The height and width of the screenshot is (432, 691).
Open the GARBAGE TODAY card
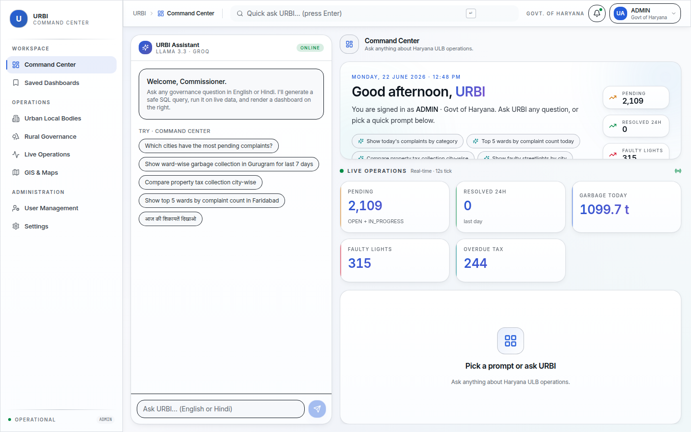pos(627,207)
